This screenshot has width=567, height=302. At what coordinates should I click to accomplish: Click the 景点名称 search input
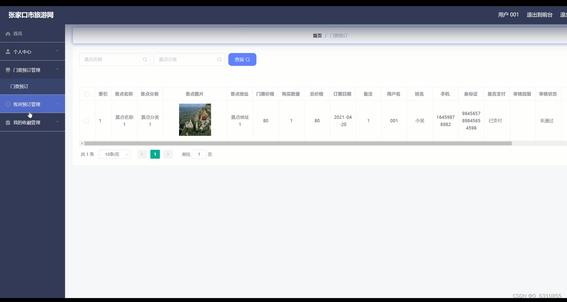pos(115,60)
